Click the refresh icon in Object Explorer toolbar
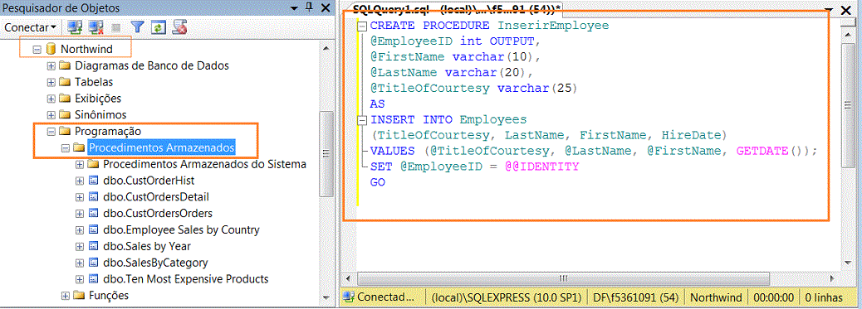Screen dimensions: 862x309 159,27
